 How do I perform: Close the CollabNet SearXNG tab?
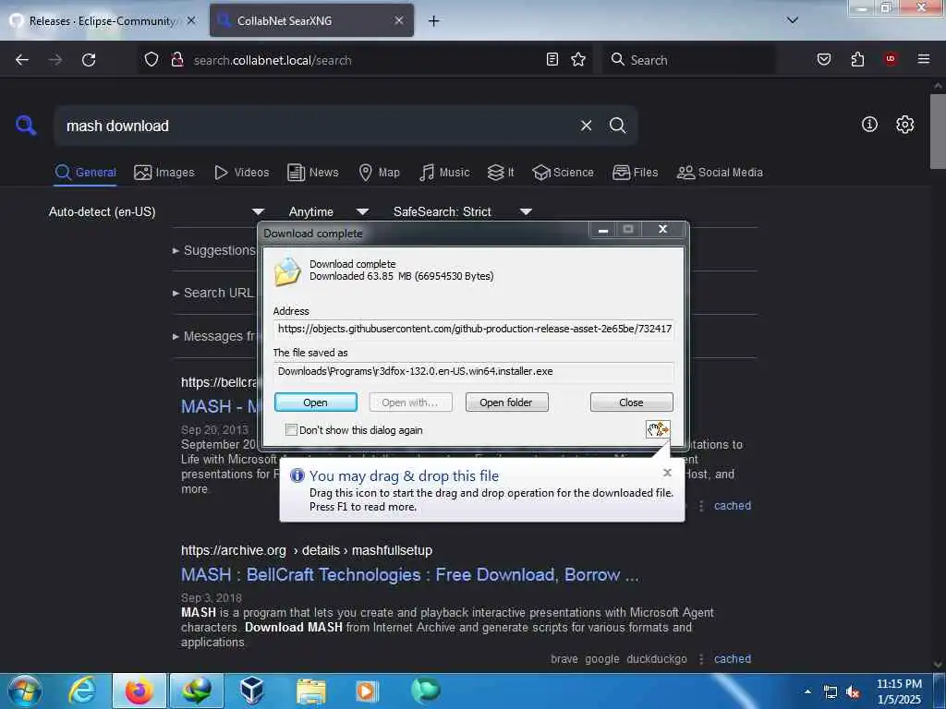pyautogui.click(x=399, y=20)
